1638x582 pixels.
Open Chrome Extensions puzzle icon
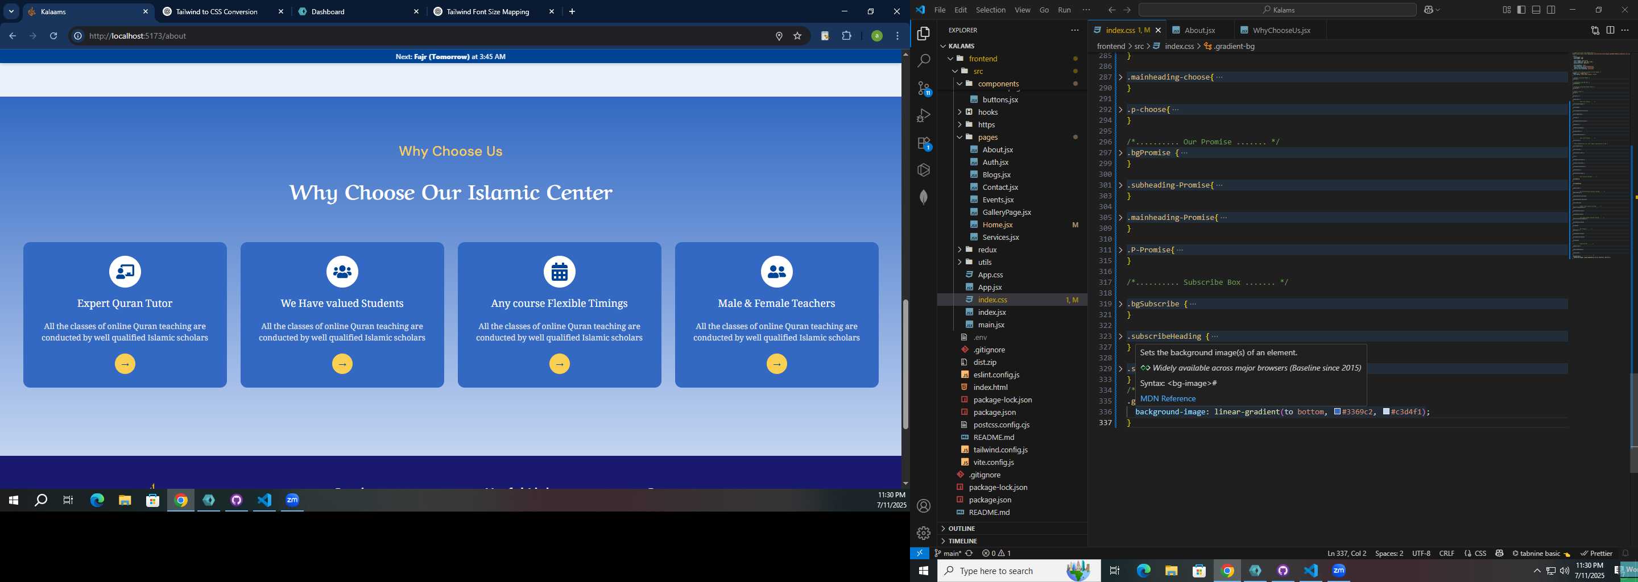pyautogui.click(x=846, y=36)
